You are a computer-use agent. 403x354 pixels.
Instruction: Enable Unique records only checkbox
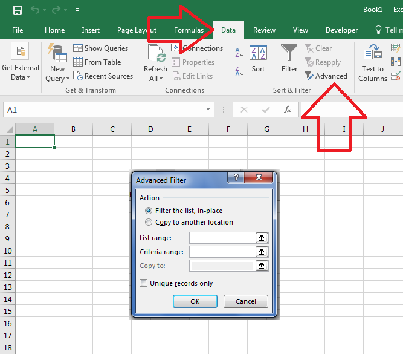144,283
